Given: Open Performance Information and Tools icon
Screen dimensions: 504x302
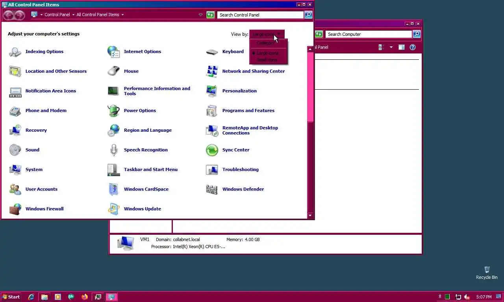Looking at the screenshot, I should 113,91.
